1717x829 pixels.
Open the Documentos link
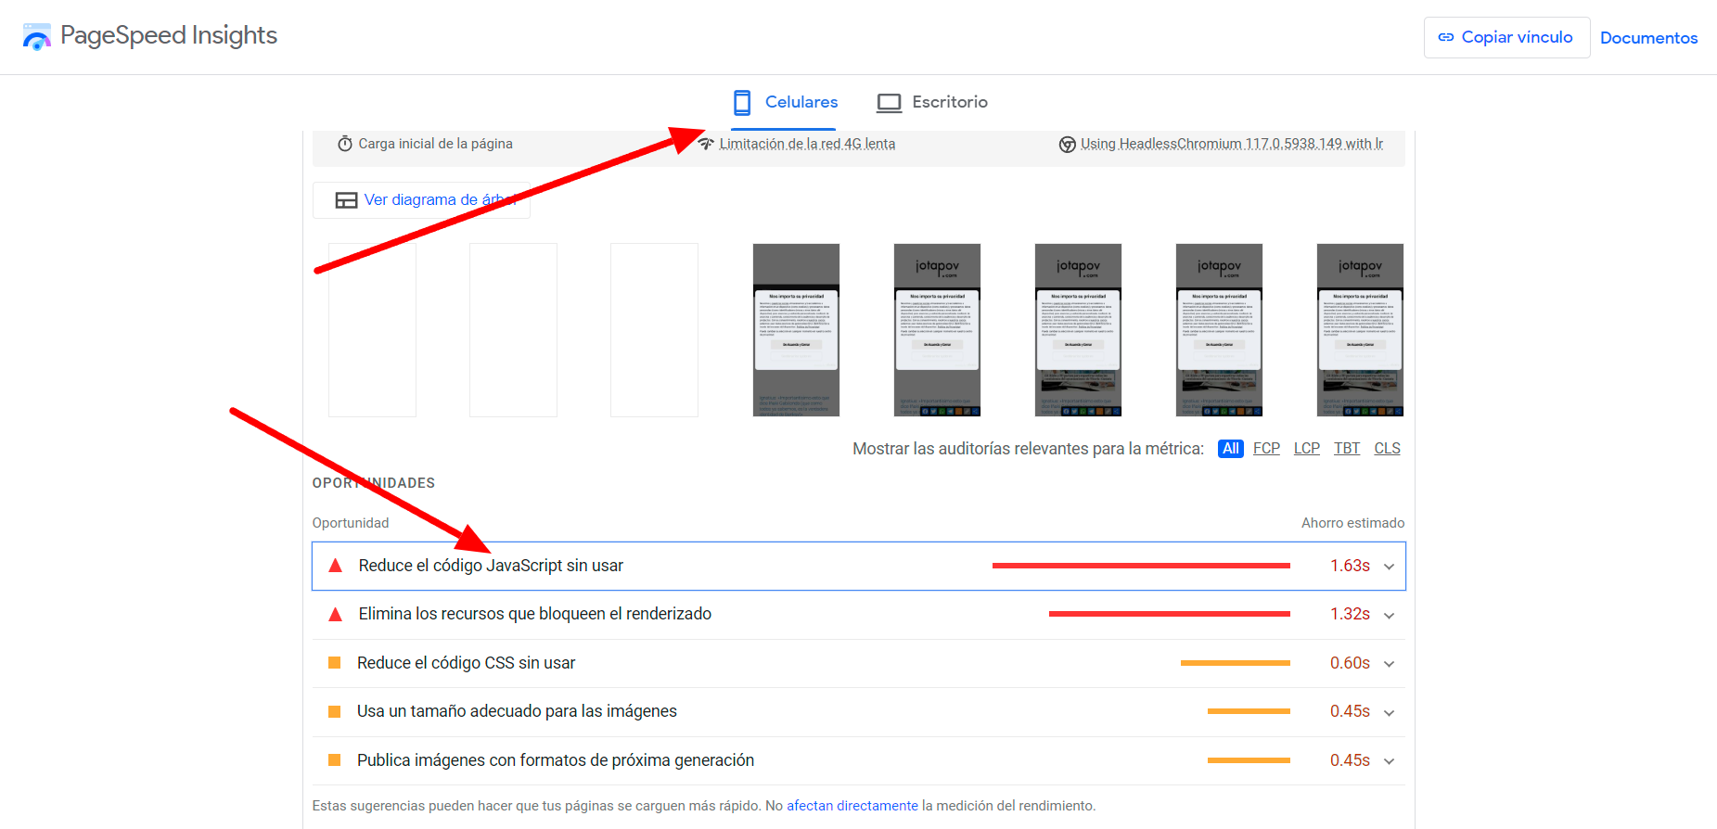pyautogui.click(x=1648, y=38)
